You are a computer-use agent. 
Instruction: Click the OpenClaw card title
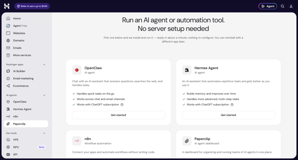tap(93, 68)
